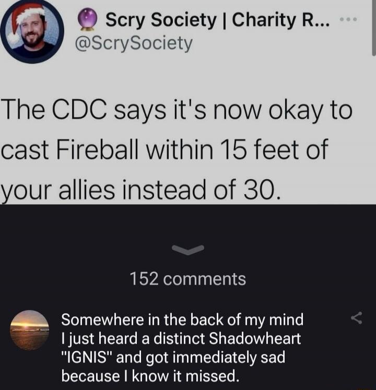
Task: Click the crystal ball emoji next to Scry Society
Action: tap(87, 19)
